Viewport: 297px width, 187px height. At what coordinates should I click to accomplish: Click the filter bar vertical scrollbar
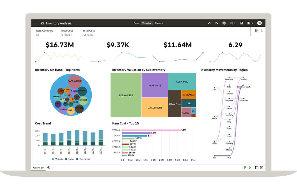251,32
